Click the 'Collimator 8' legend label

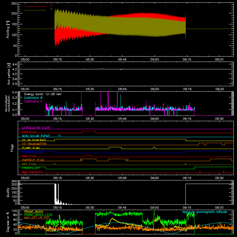pyautogui.click(x=33, y=98)
